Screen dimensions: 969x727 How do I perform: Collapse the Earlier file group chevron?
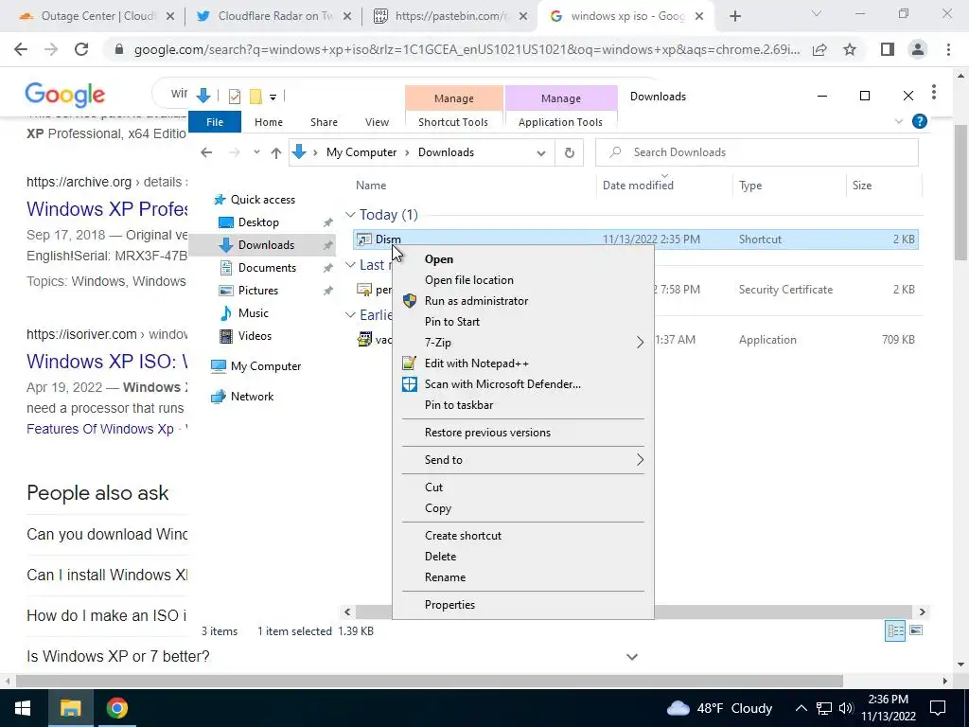(x=350, y=315)
